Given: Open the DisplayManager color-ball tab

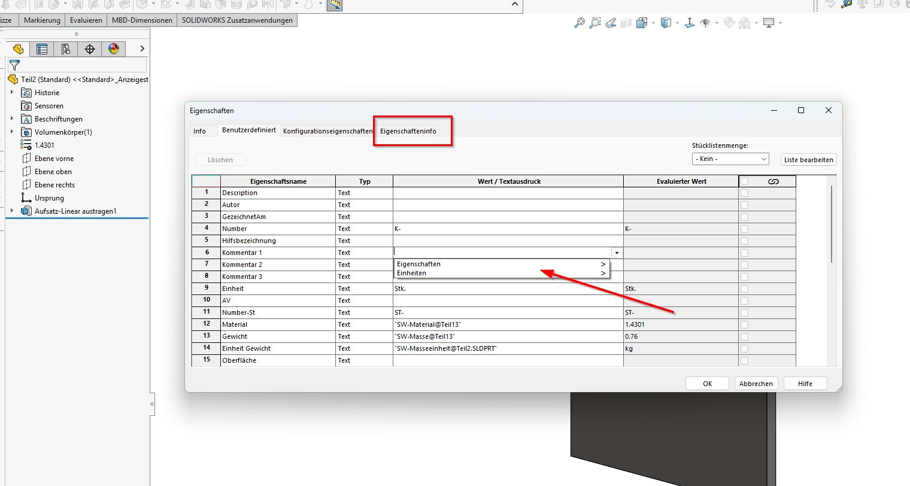Looking at the screenshot, I should point(114,49).
